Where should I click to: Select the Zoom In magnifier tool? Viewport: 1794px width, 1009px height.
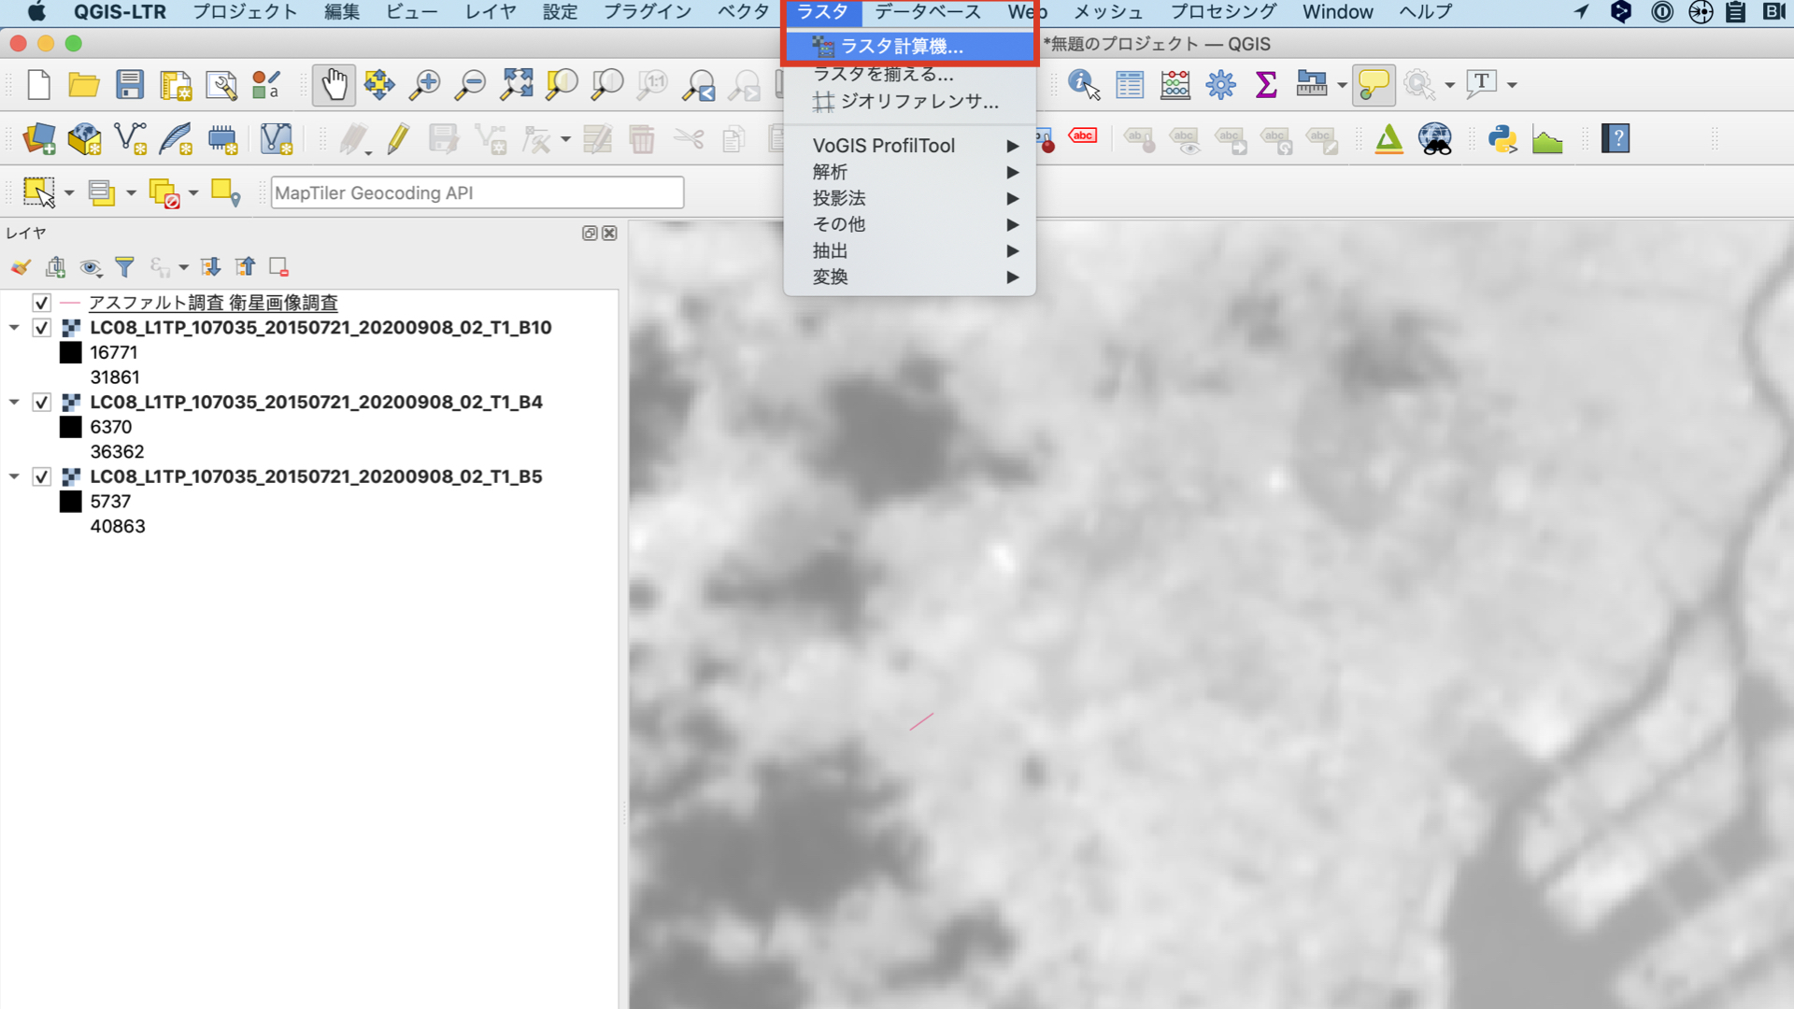tap(425, 85)
